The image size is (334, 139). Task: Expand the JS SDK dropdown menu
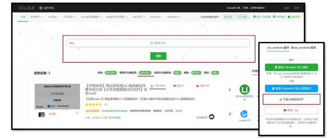pyautogui.click(x=53, y=17)
